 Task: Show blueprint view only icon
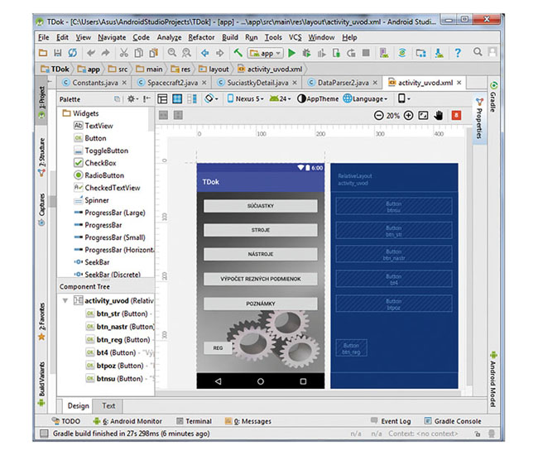177,98
